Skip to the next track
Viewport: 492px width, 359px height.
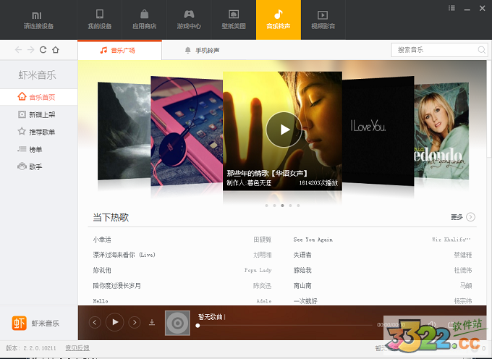[x=135, y=322]
